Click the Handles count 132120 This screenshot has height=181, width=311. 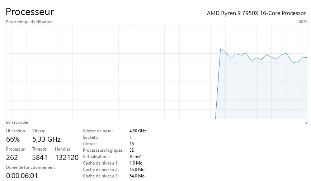(x=67, y=157)
